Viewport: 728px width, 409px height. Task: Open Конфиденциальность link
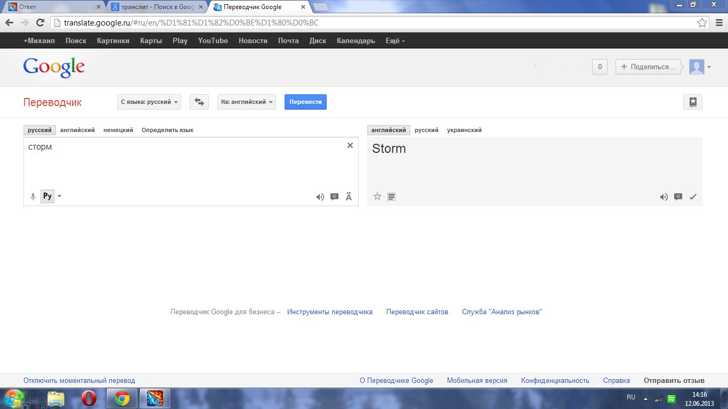tap(555, 381)
